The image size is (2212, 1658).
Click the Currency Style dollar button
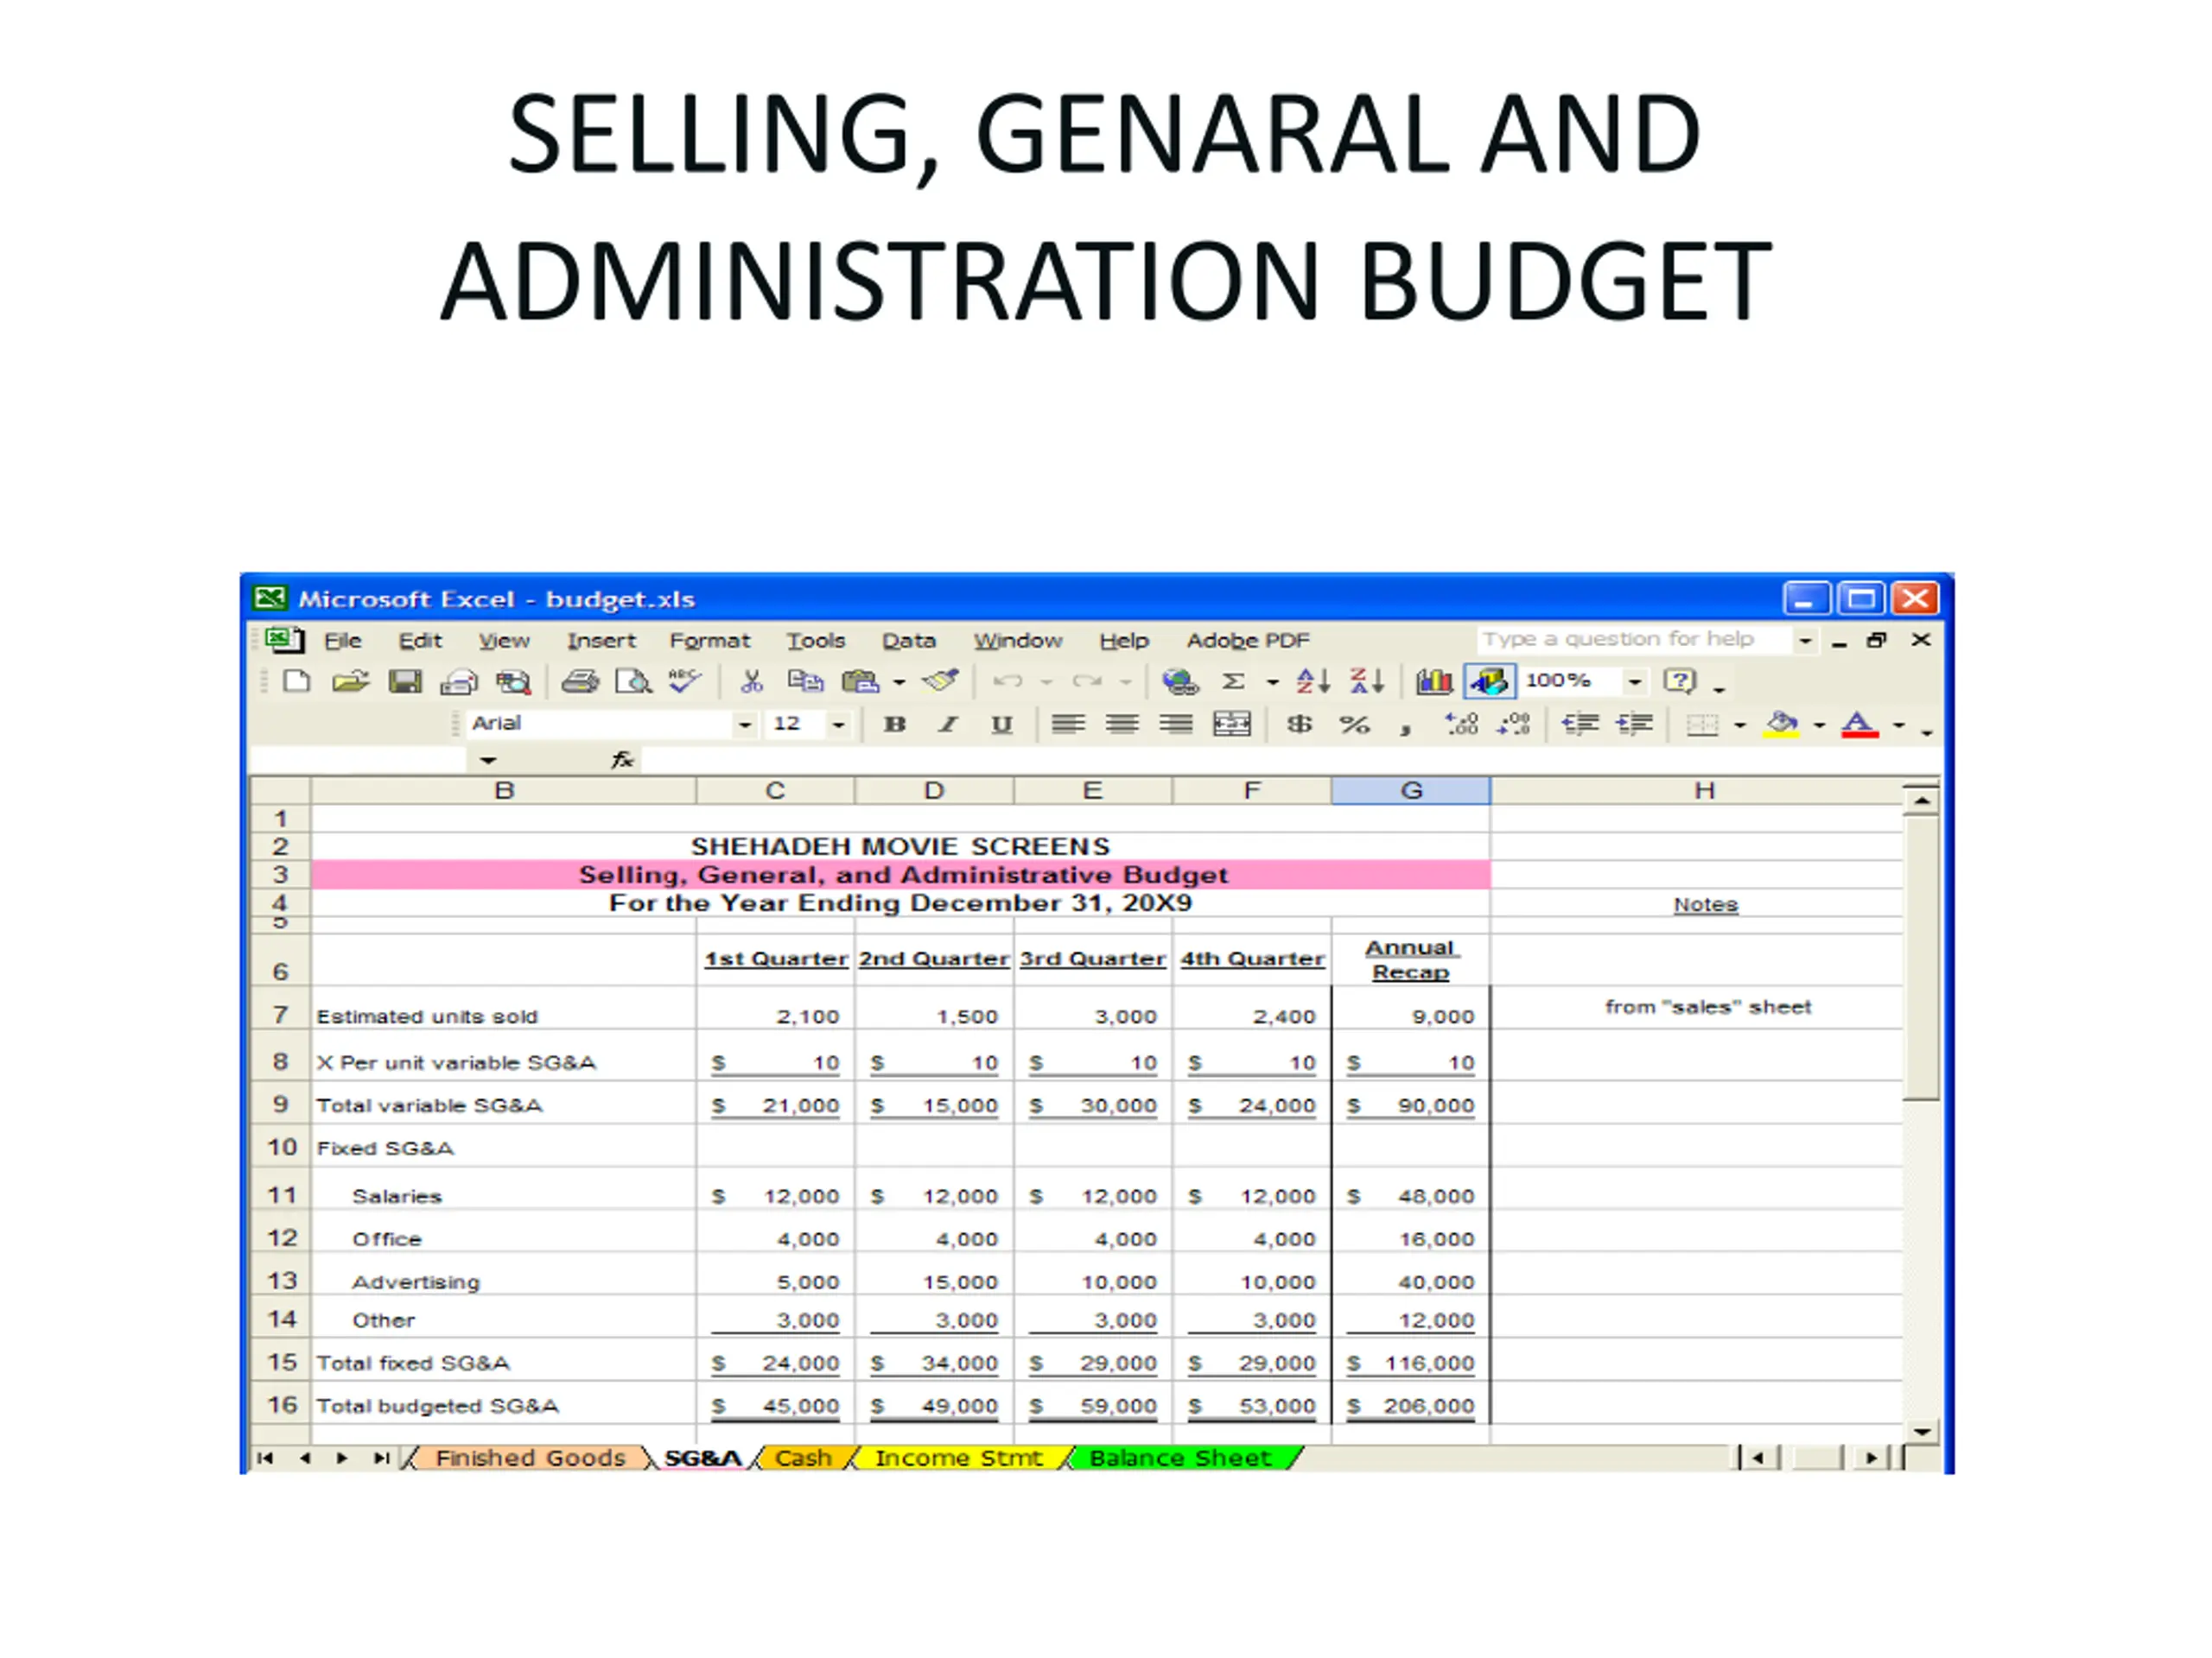coord(1299,725)
